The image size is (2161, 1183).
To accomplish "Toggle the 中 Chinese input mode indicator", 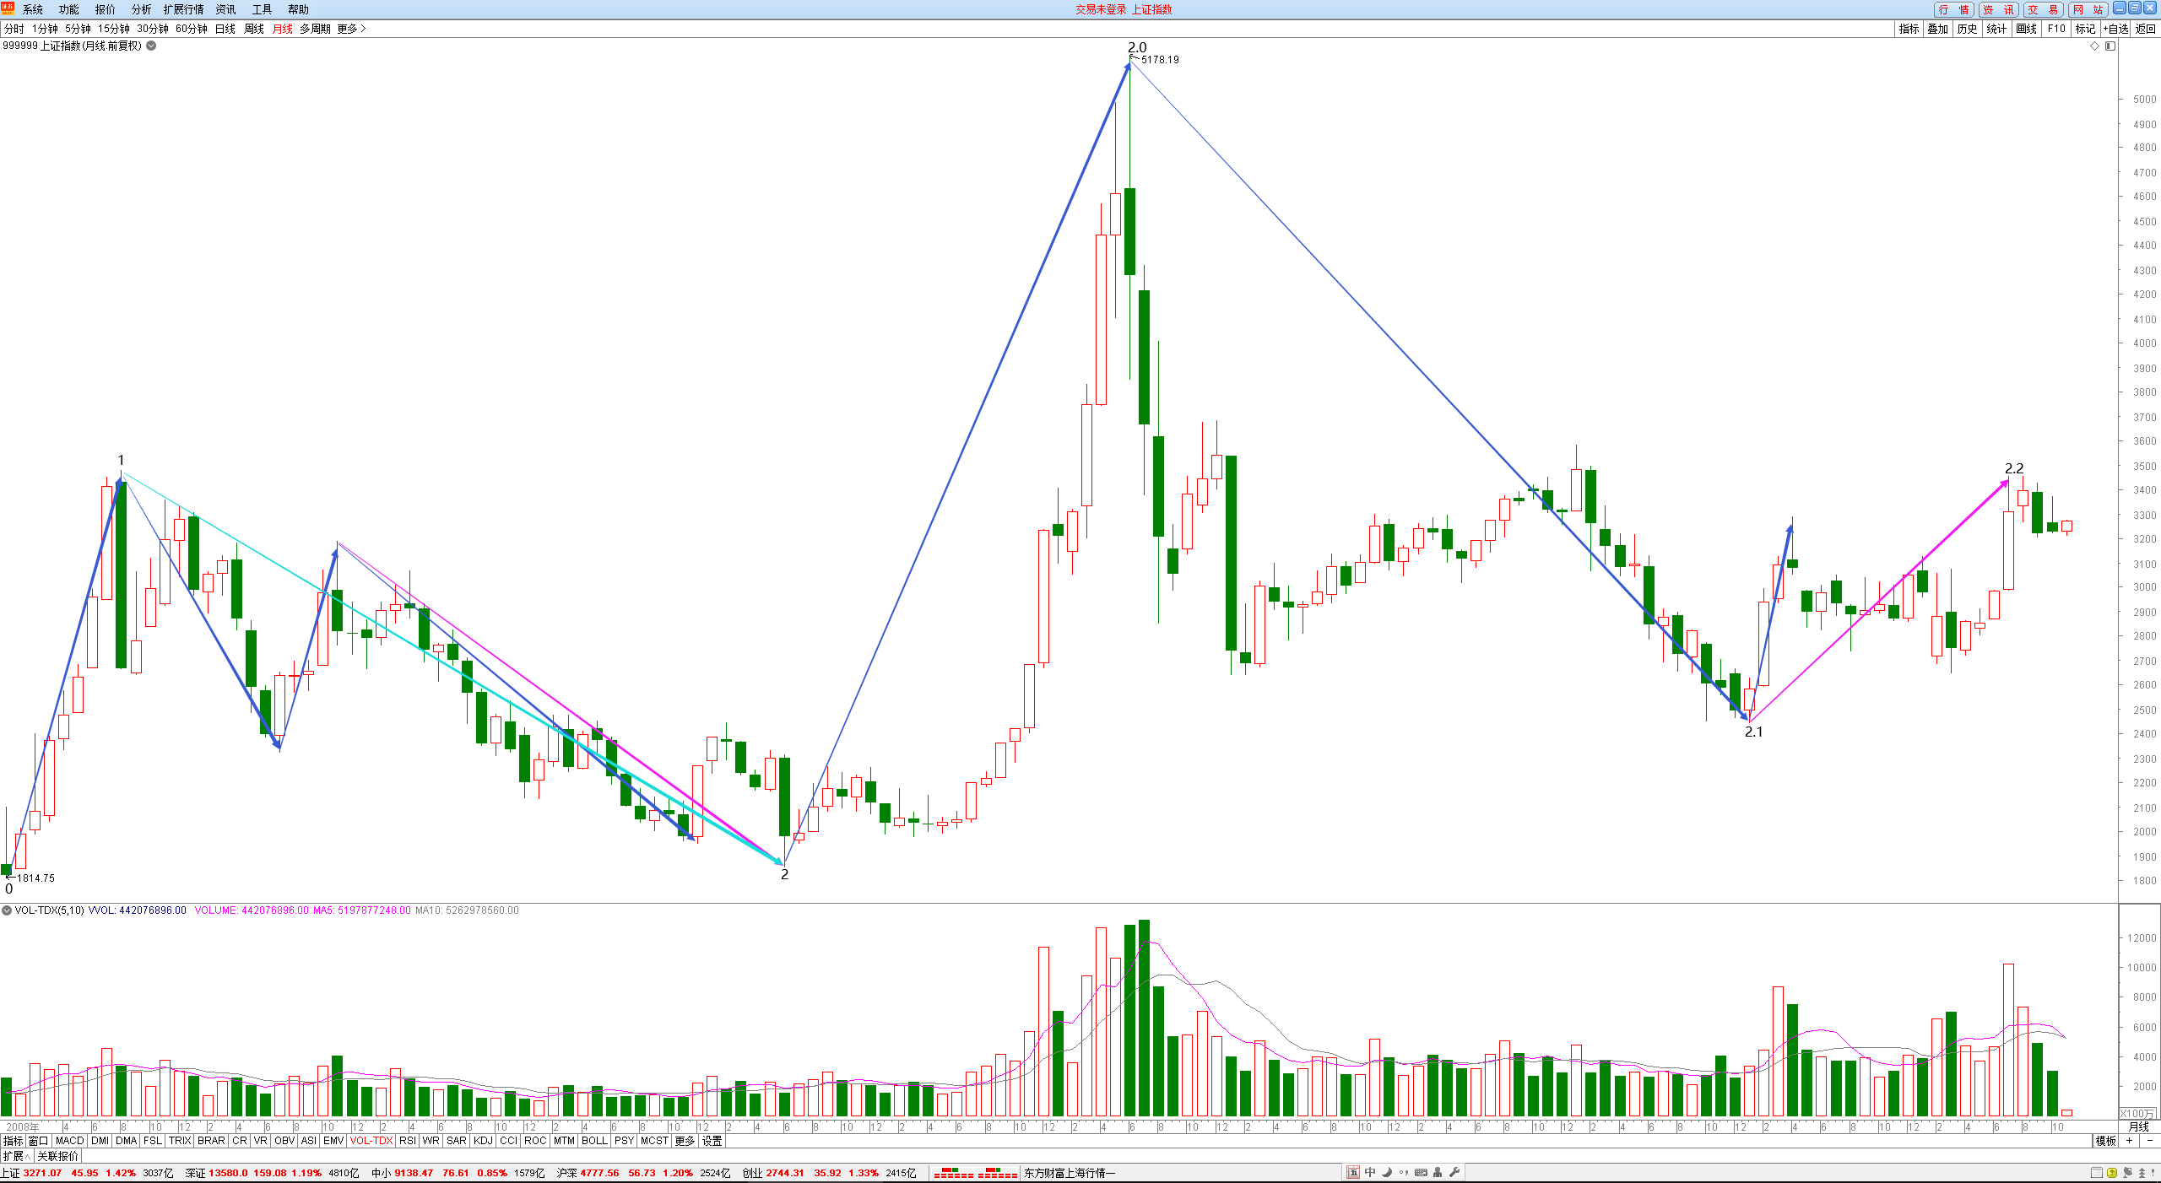I will point(1370,1172).
